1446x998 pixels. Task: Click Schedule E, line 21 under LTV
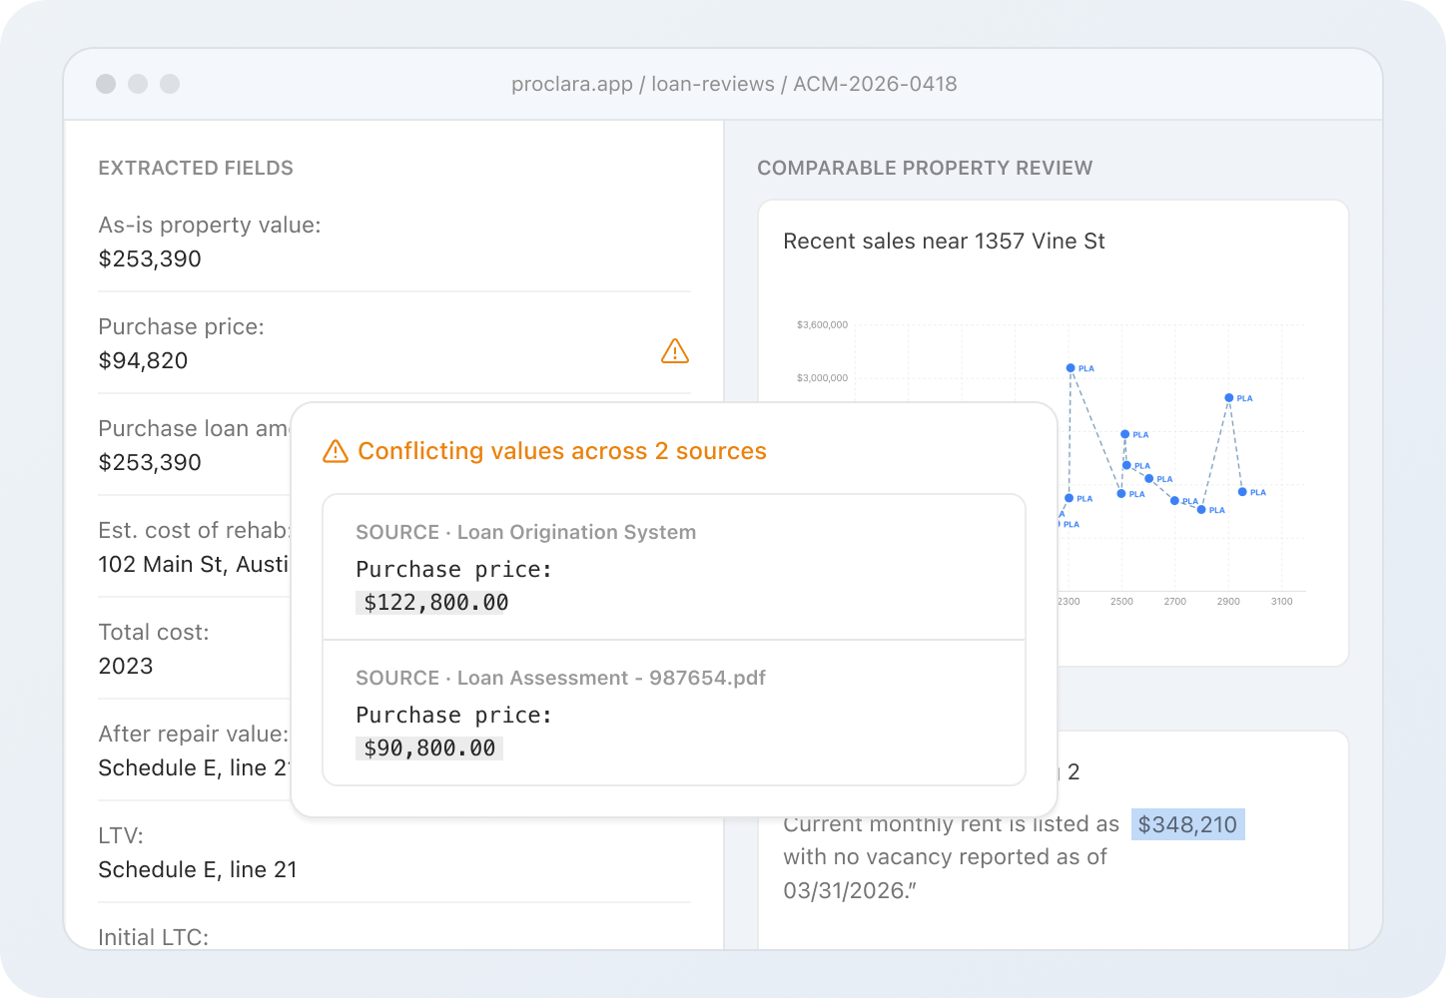click(198, 869)
